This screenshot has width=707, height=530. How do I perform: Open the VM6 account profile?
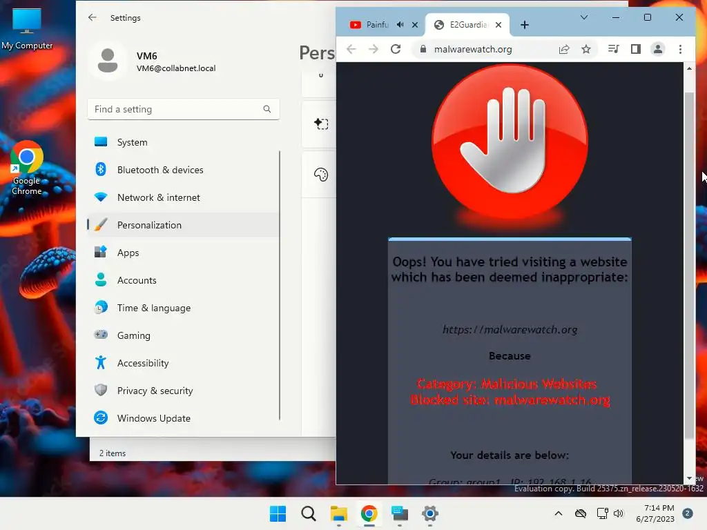155,61
